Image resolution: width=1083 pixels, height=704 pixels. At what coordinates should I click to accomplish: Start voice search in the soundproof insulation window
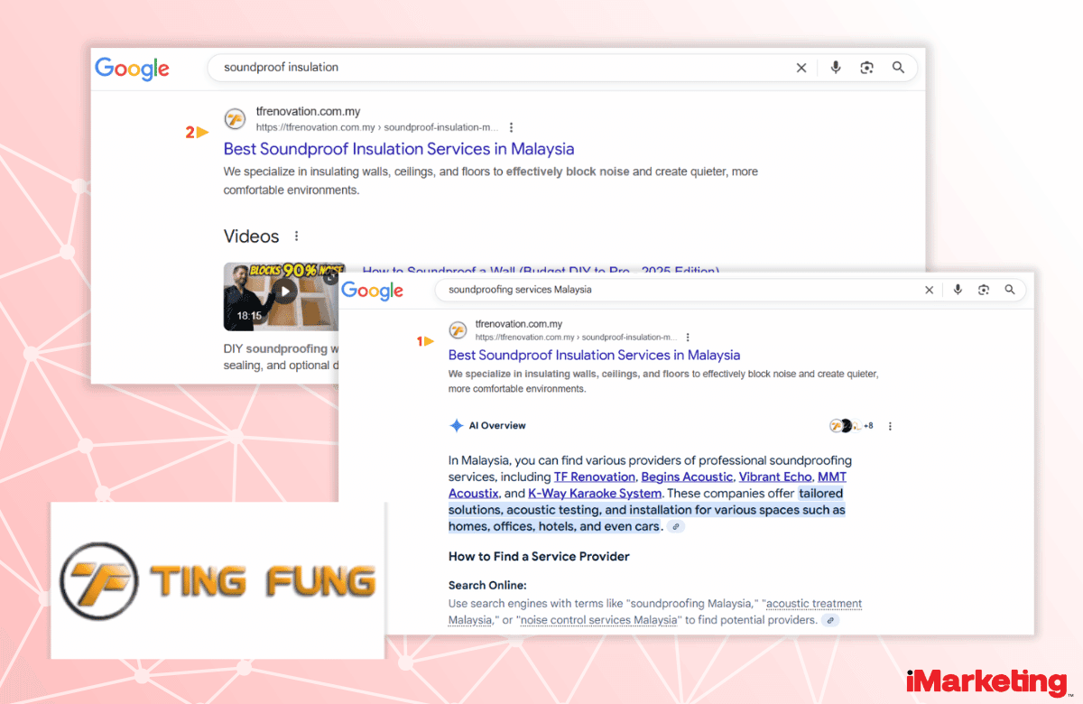(x=836, y=68)
